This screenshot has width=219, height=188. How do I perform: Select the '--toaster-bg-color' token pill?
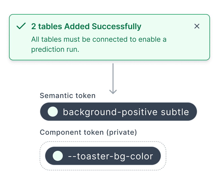[103, 156]
